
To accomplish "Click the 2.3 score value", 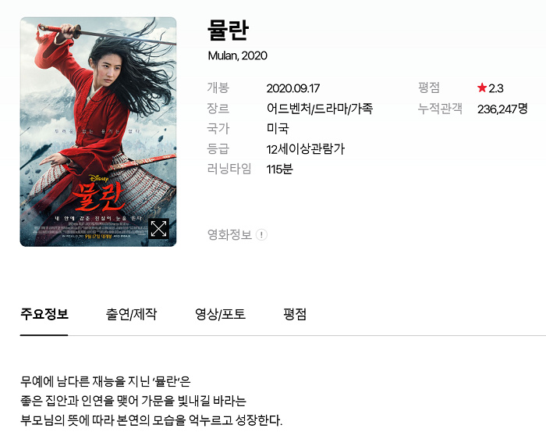I will click(x=496, y=88).
